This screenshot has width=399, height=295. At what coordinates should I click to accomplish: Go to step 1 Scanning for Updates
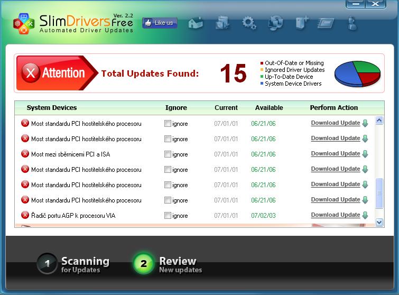(73, 264)
